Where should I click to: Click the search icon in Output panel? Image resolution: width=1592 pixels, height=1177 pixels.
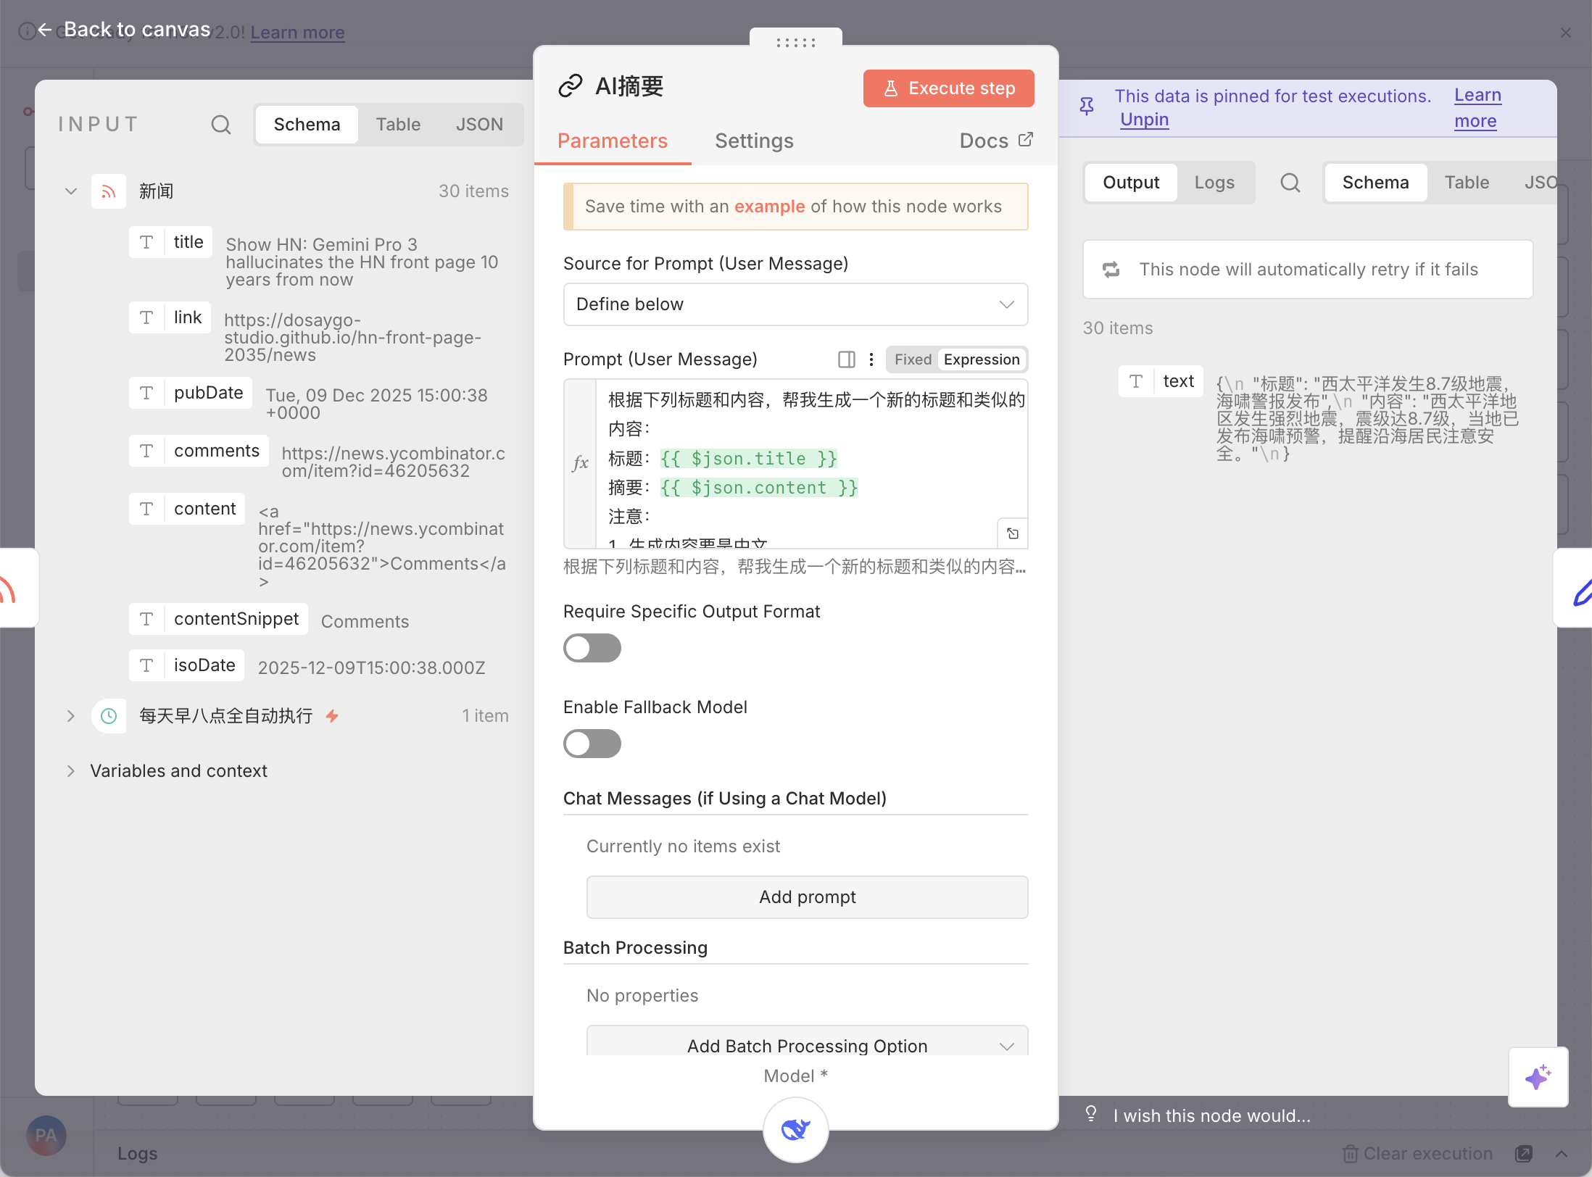click(x=1290, y=183)
